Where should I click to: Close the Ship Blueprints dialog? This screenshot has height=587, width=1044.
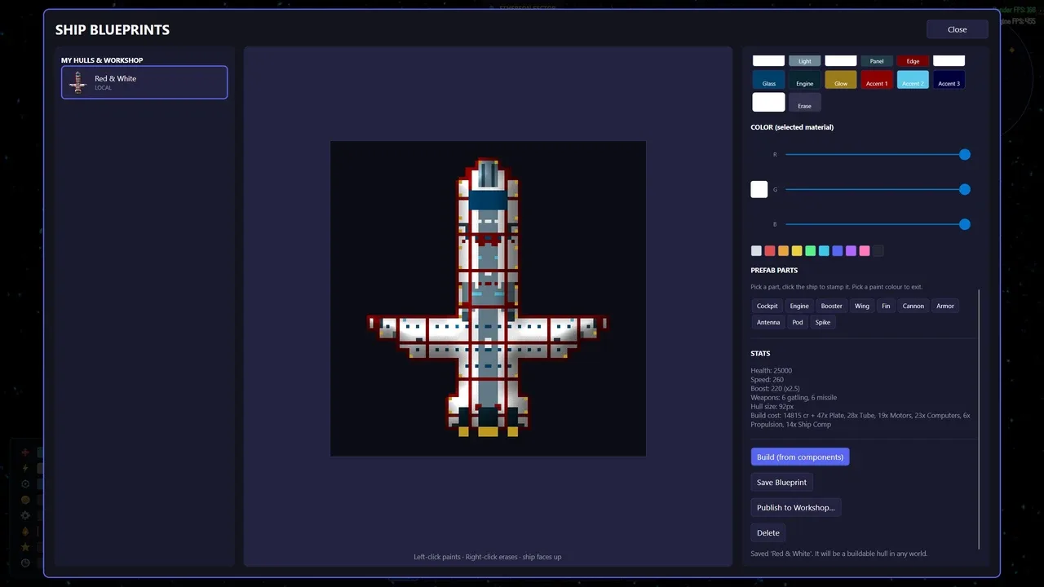[x=957, y=29]
